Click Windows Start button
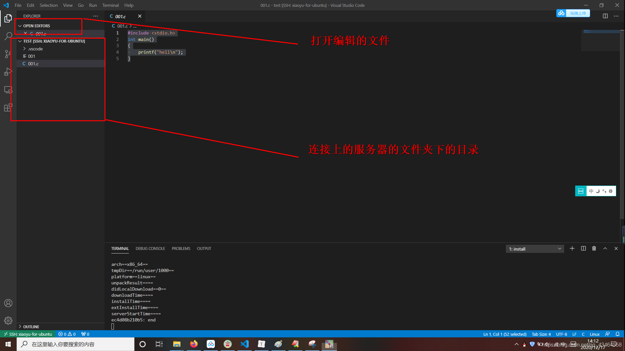Viewport: 625px width, 351px height. pyautogui.click(x=8, y=344)
